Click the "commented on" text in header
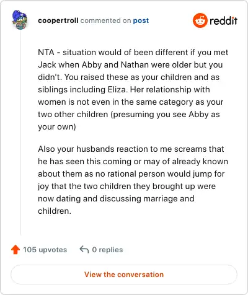 (x=105, y=20)
